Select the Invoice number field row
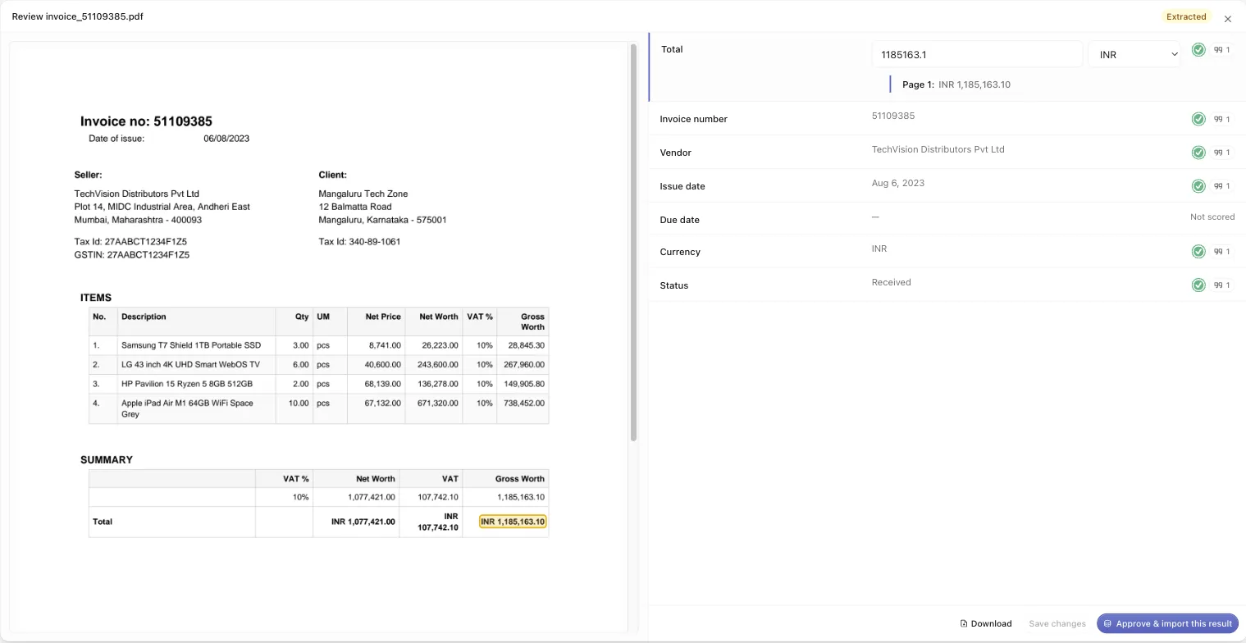Image resolution: width=1246 pixels, height=643 pixels. (947, 119)
